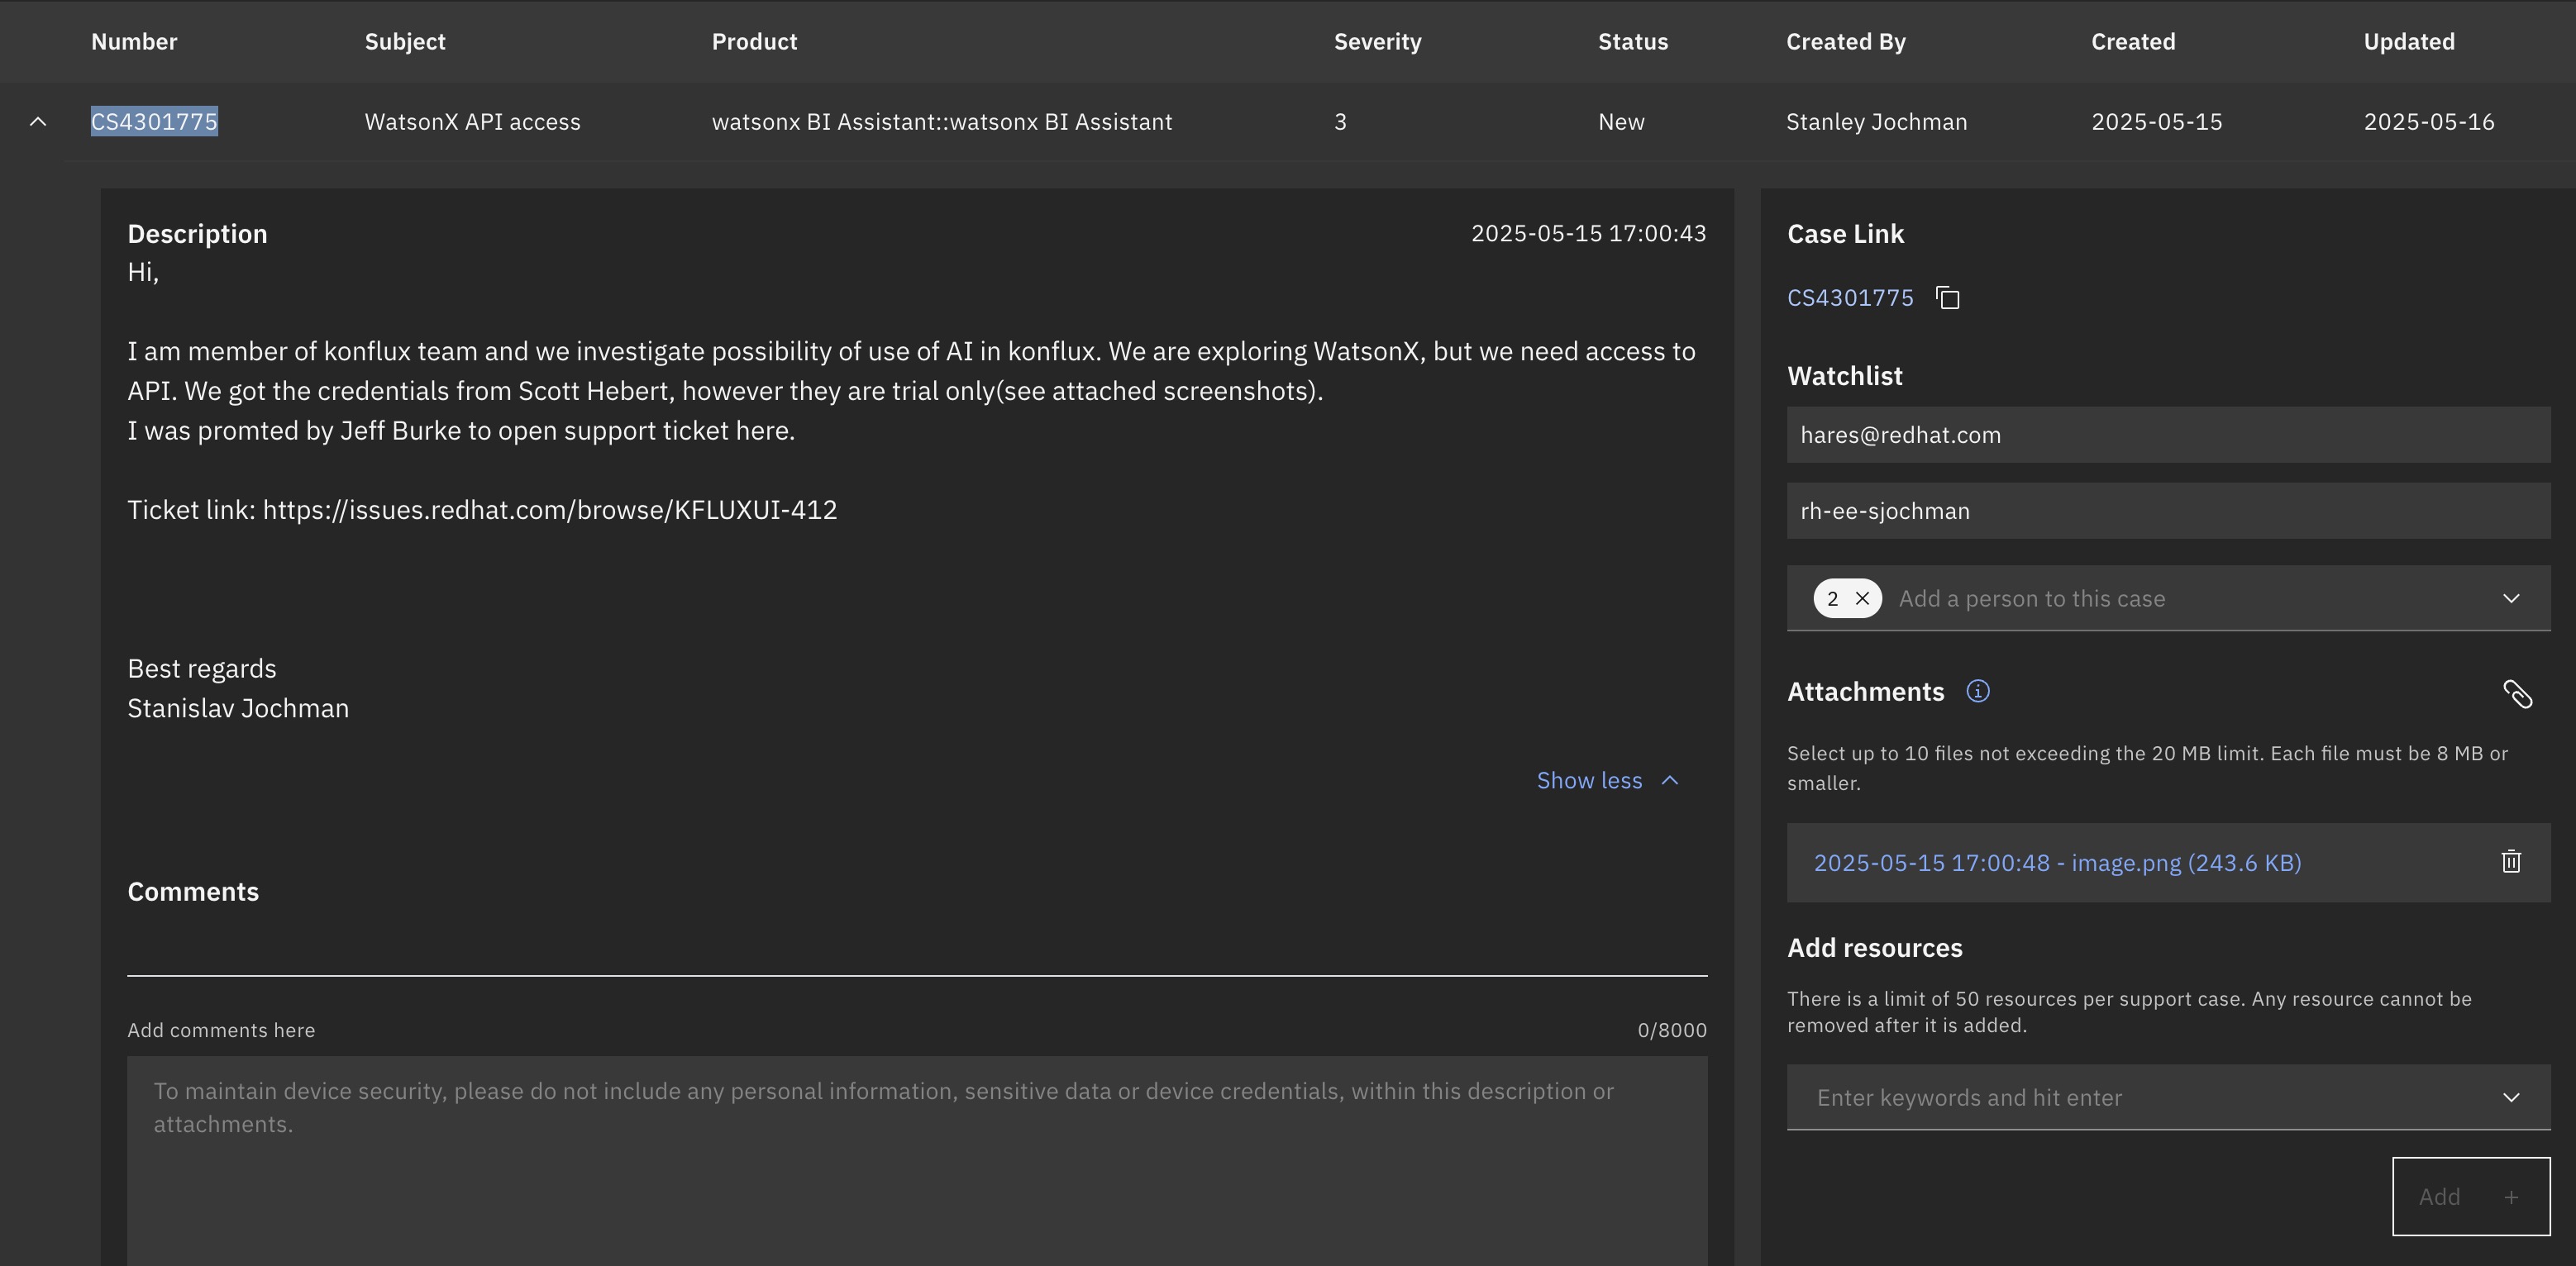2576x1266 pixels.
Task: Sort by Created By column header
Action: pyautogui.click(x=1845, y=42)
